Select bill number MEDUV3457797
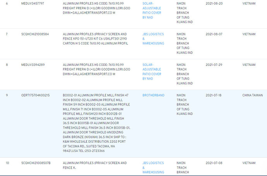Viewport: 267px width, 176px height. pos(33,3)
